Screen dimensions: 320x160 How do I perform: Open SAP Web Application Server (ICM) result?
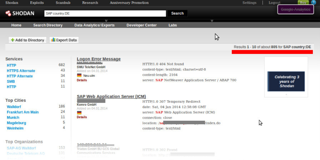point(111,96)
